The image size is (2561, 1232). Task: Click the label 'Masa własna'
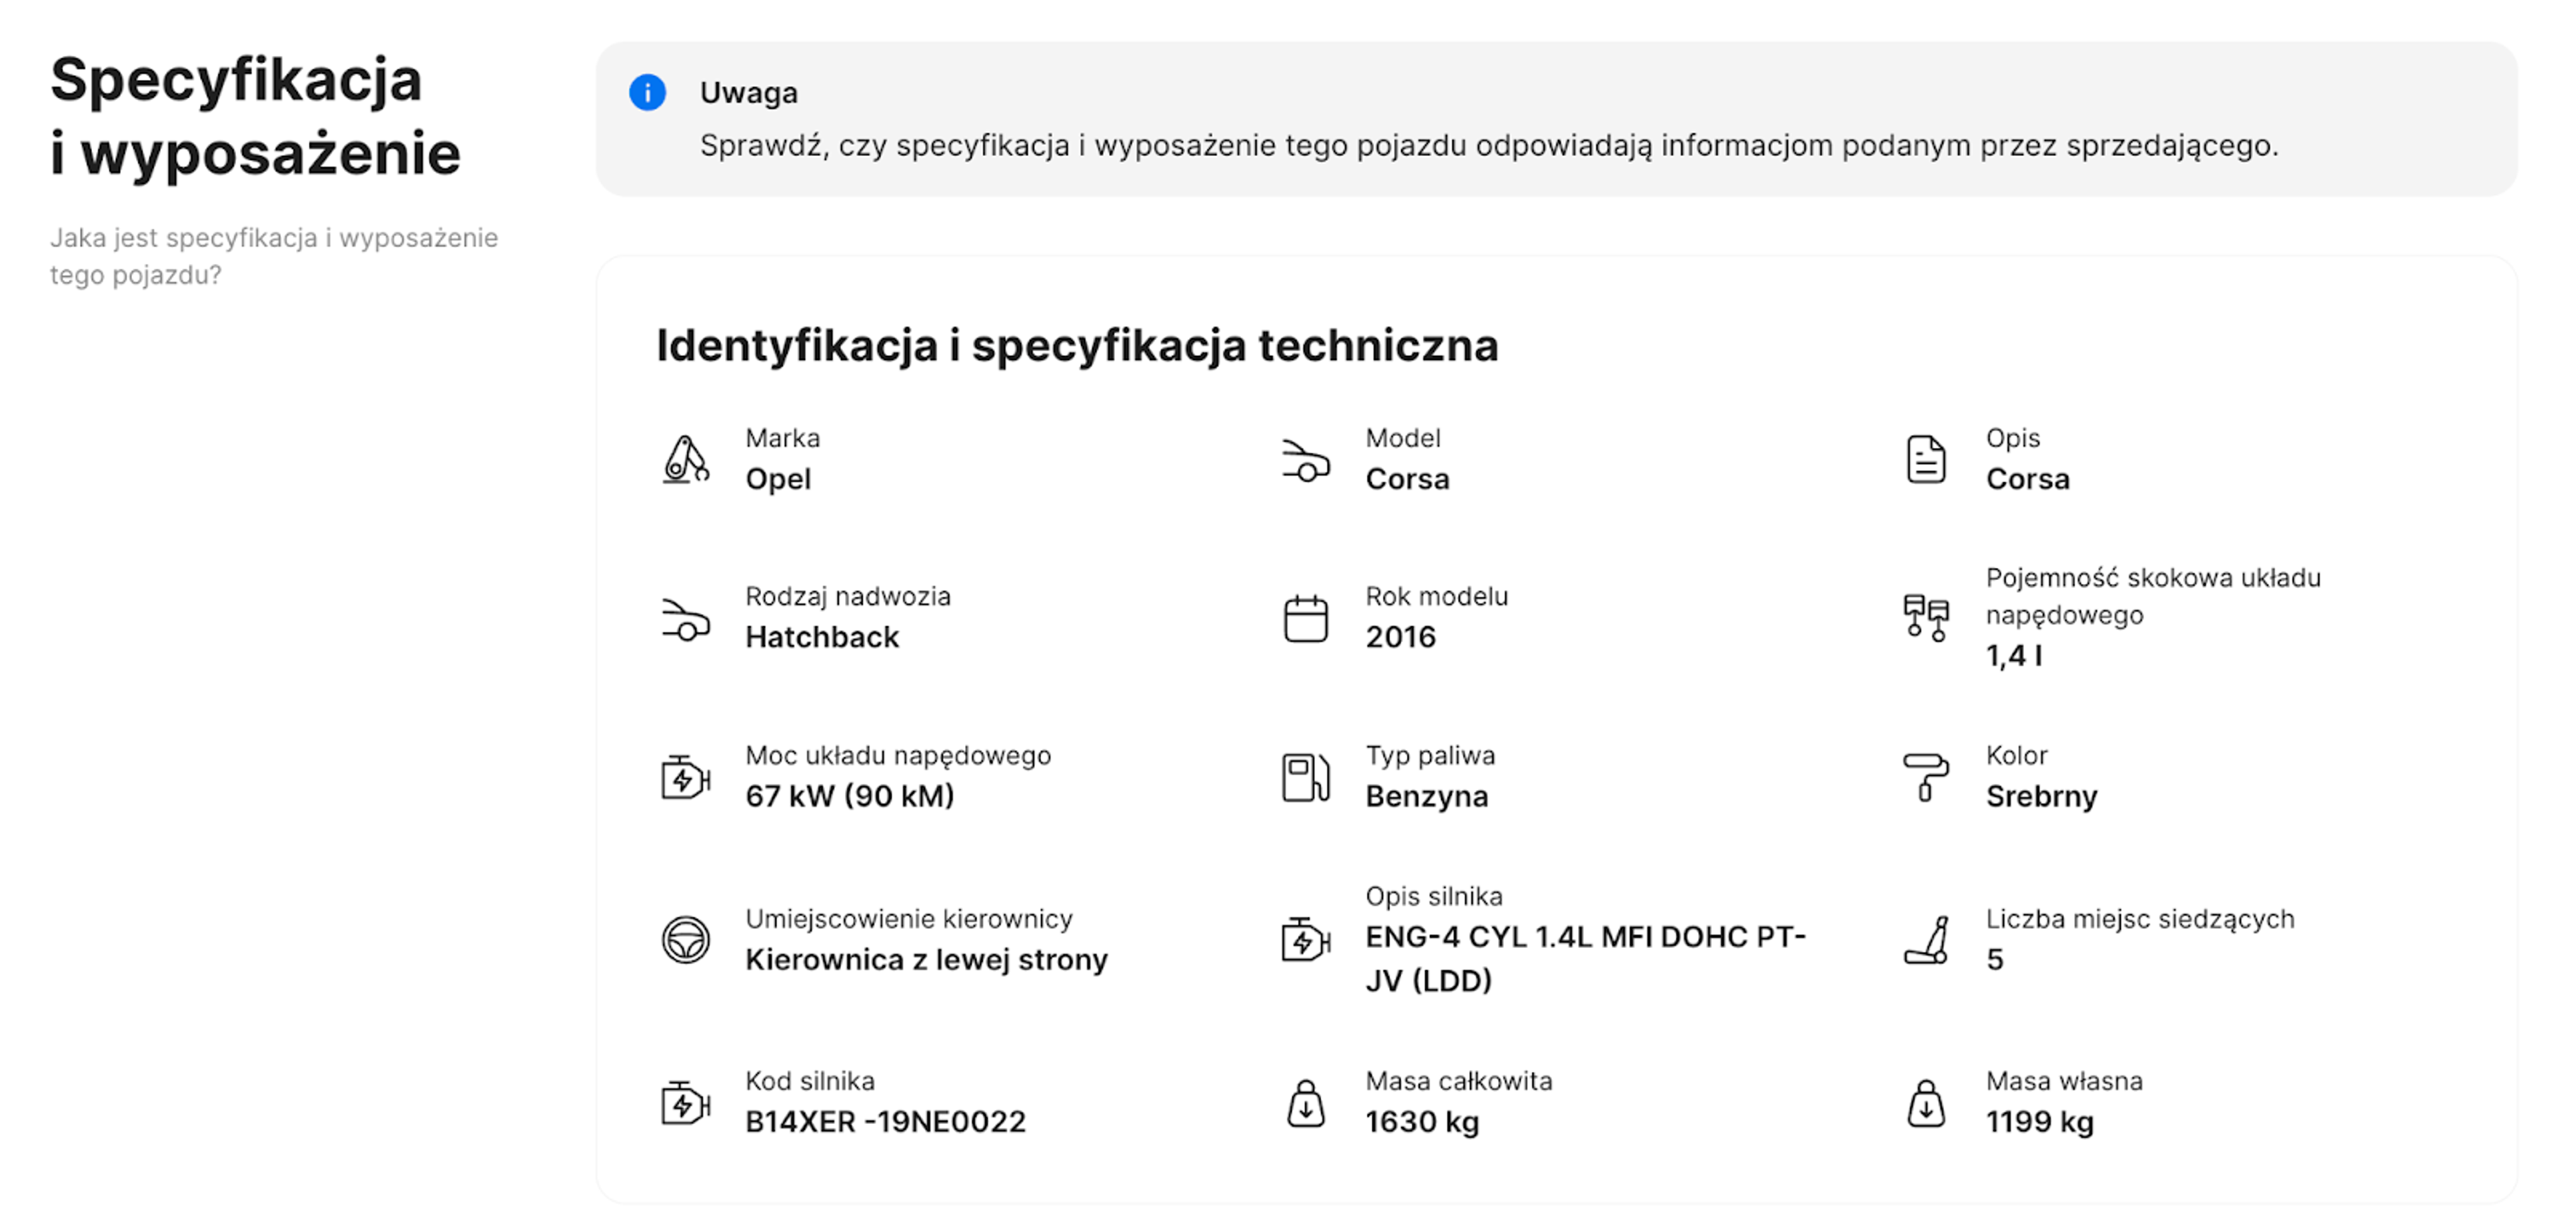2064,1081
